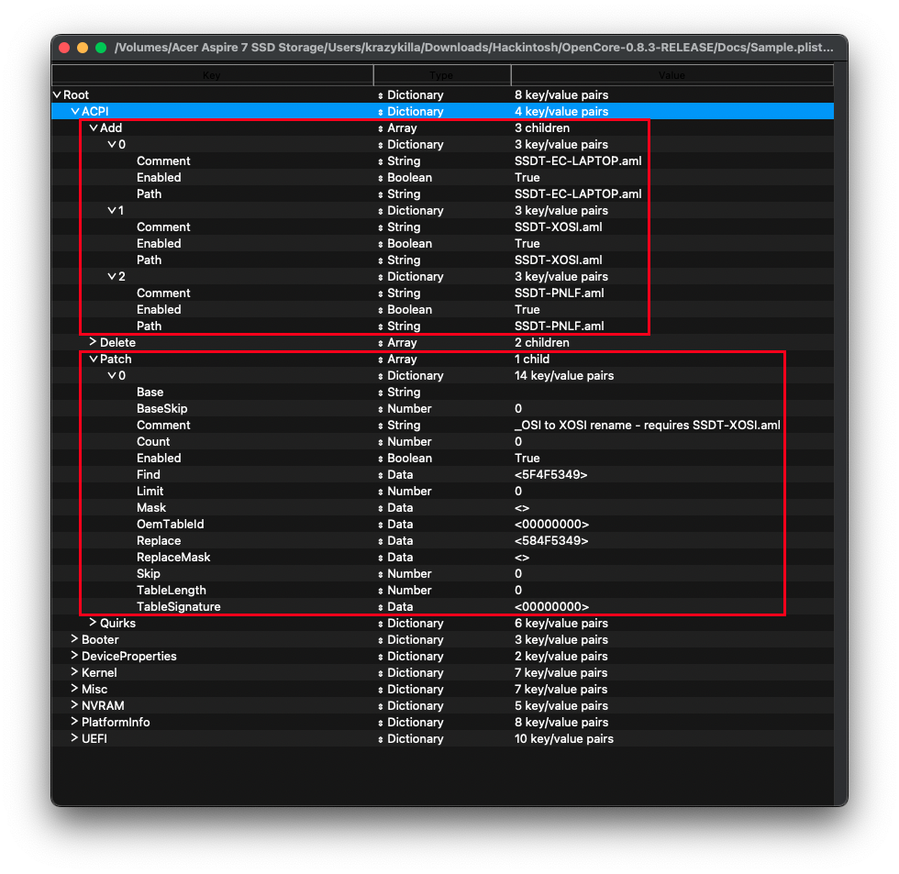This screenshot has height=874, width=899.
Task: Expand the UEFI dictionary
Action: coord(74,739)
